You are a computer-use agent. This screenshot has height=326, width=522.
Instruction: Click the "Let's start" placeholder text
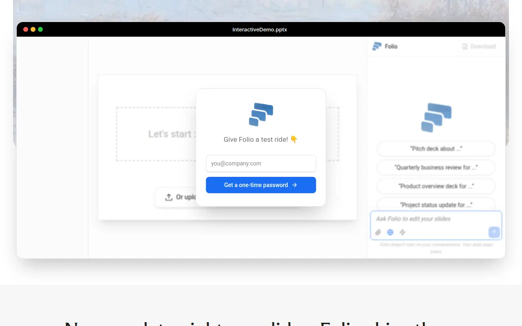[x=172, y=134]
